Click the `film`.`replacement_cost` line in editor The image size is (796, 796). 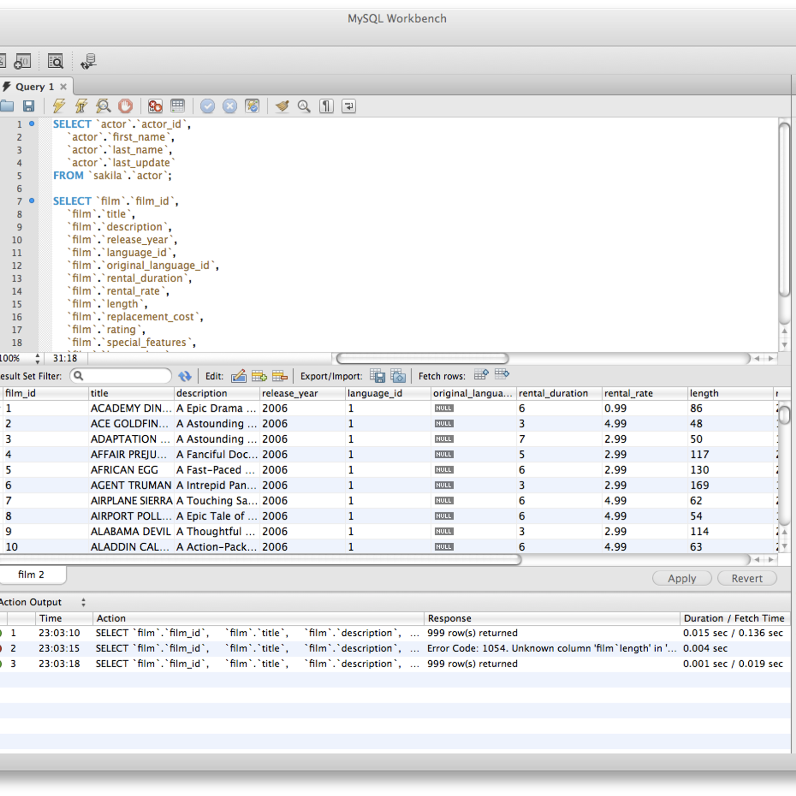[x=135, y=317]
